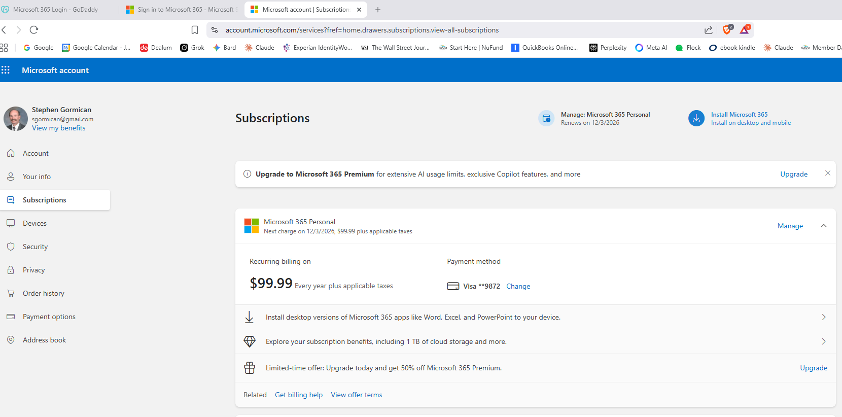Click the gift icon on limited-time offer
This screenshot has width=842, height=417.
(250, 368)
